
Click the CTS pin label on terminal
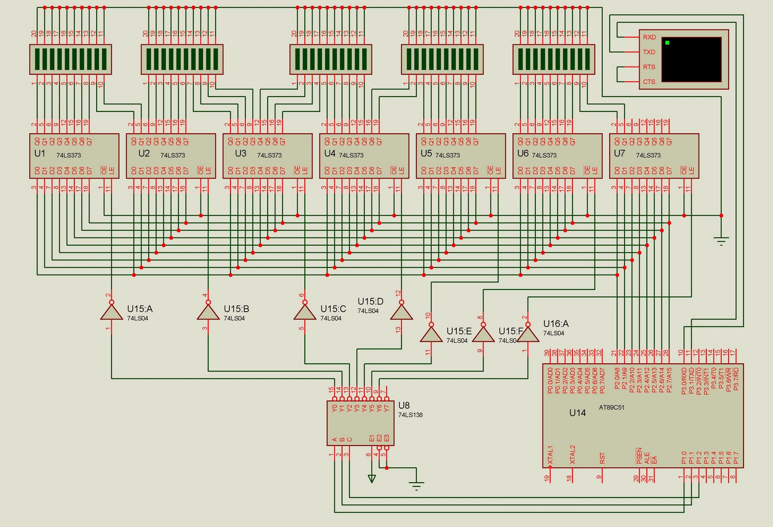(649, 82)
